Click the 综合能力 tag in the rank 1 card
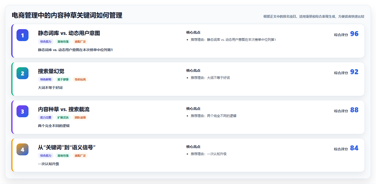This screenshot has width=376, height=184. coord(46,42)
